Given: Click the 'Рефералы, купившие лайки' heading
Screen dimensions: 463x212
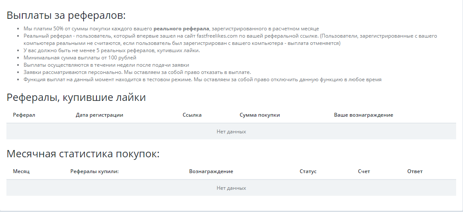Looking at the screenshot, I should pos(76,97).
